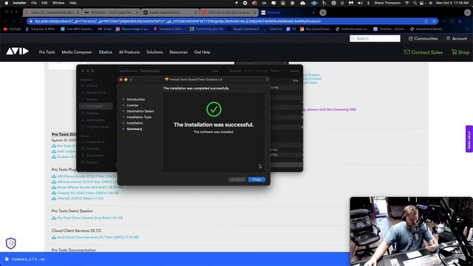
Task: Open the Edit menu
Action: pos(44,3)
